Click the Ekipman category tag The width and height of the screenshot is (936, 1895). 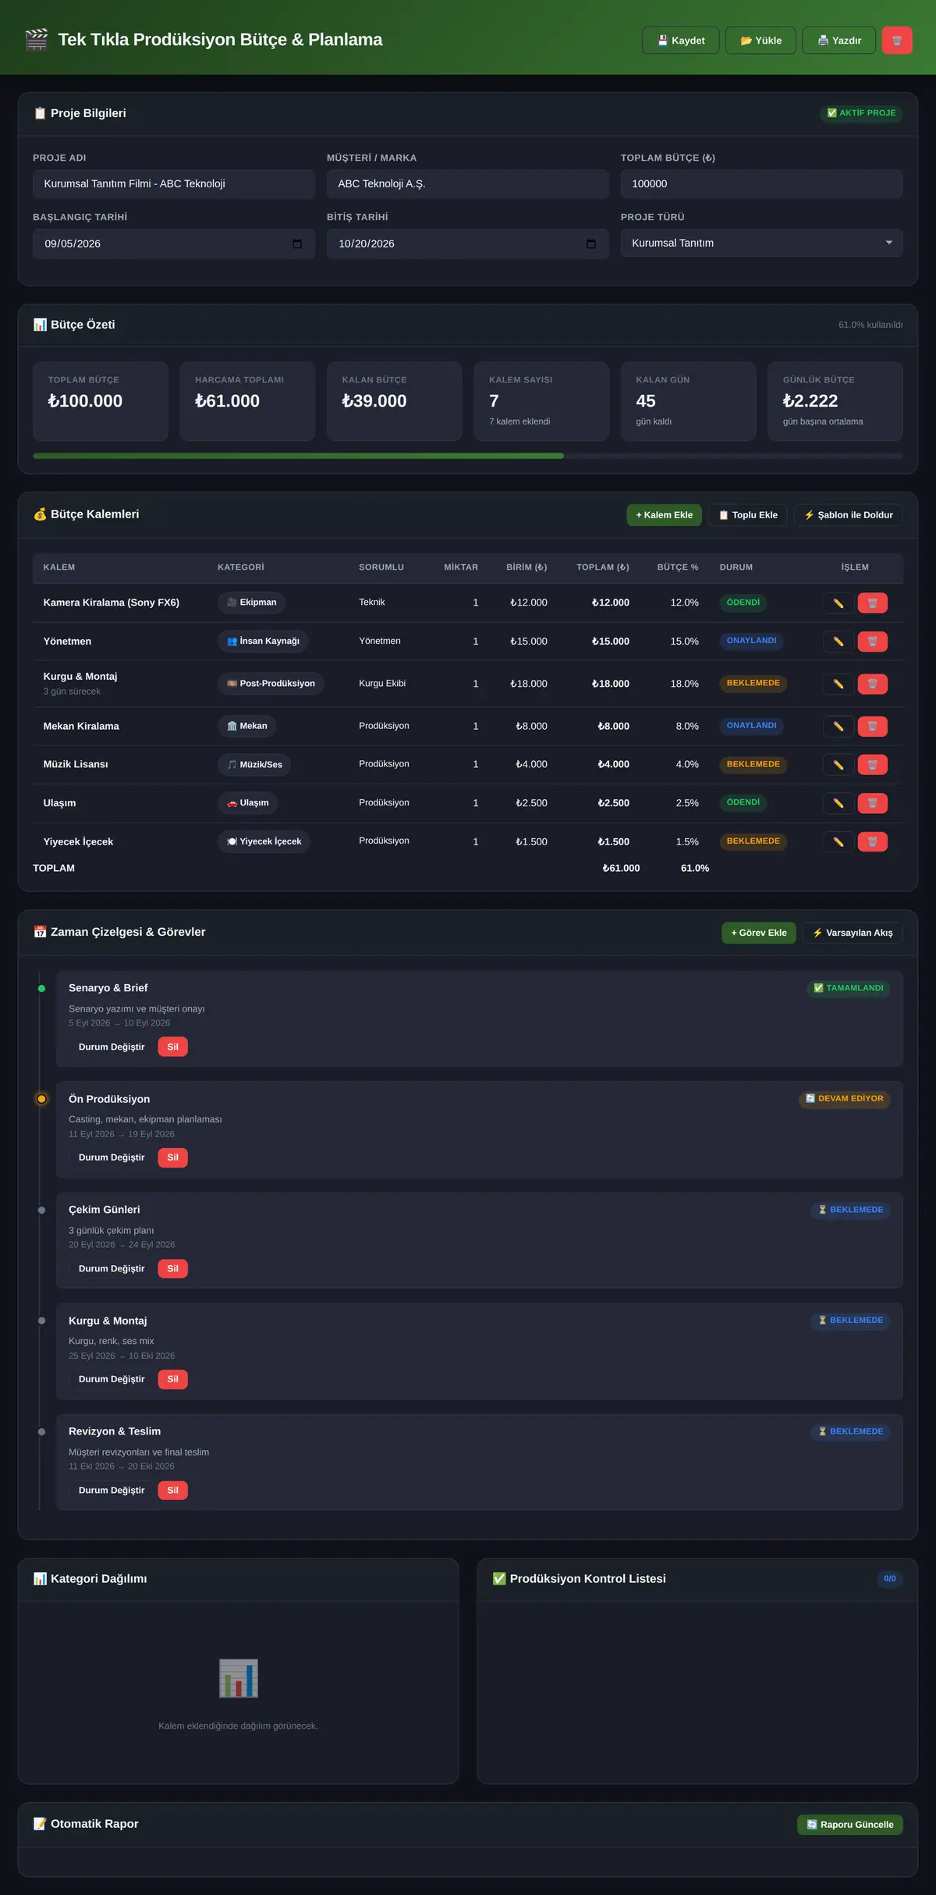(x=252, y=603)
